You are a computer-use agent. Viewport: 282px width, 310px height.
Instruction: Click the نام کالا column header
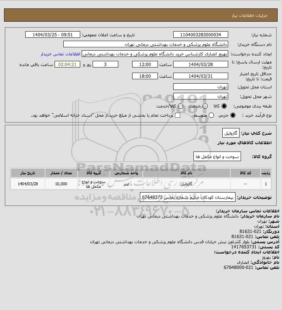(x=186, y=173)
